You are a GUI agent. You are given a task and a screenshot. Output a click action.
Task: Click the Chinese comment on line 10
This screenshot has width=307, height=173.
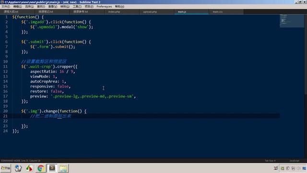tap(44, 62)
